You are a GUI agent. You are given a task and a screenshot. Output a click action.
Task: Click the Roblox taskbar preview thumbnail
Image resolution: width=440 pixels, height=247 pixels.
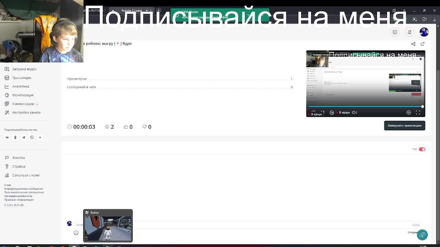click(x=108, y=226)
